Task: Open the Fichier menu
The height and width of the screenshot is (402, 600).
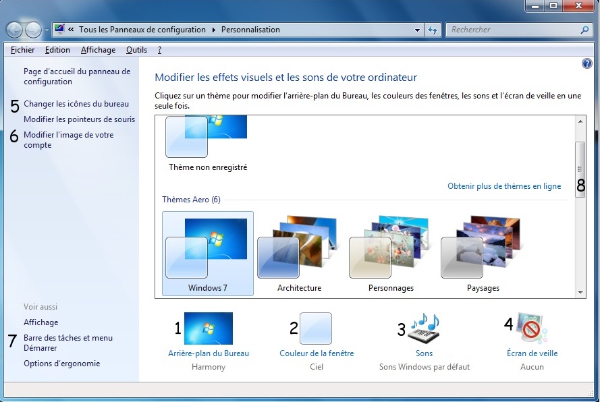Action: (22, 50)
